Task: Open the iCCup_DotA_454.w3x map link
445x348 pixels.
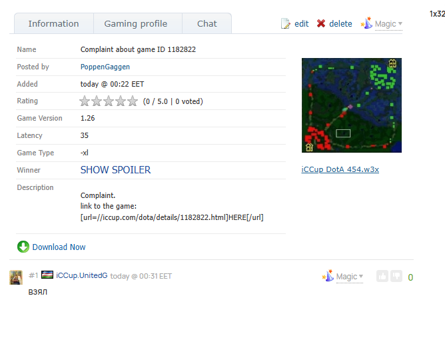Action: [x=340, y=169]
